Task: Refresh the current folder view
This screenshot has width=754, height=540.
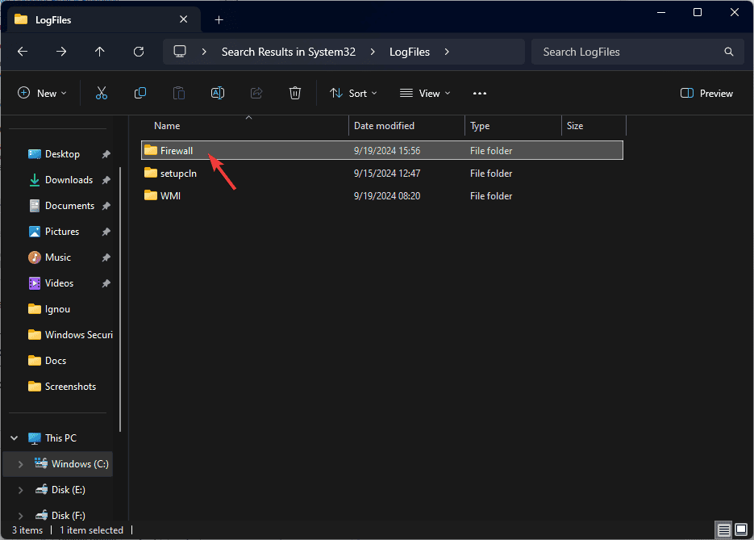Action: pyautogui.click(x=139, y=52)
